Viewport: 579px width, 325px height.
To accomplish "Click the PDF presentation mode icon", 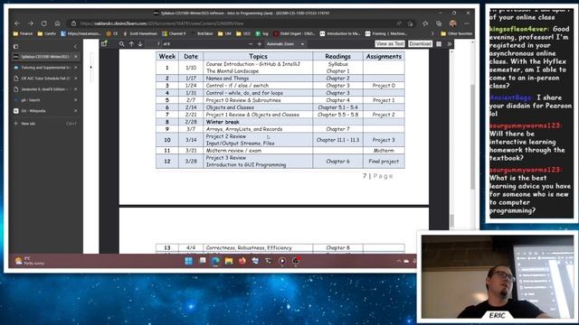I will coord(439,44).
